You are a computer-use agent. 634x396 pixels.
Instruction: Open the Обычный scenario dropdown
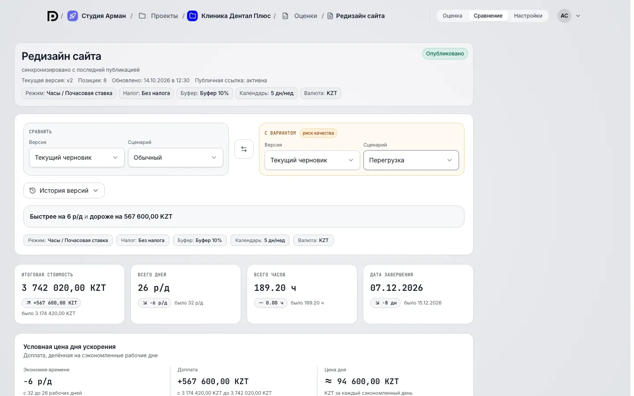pos(176,158)
